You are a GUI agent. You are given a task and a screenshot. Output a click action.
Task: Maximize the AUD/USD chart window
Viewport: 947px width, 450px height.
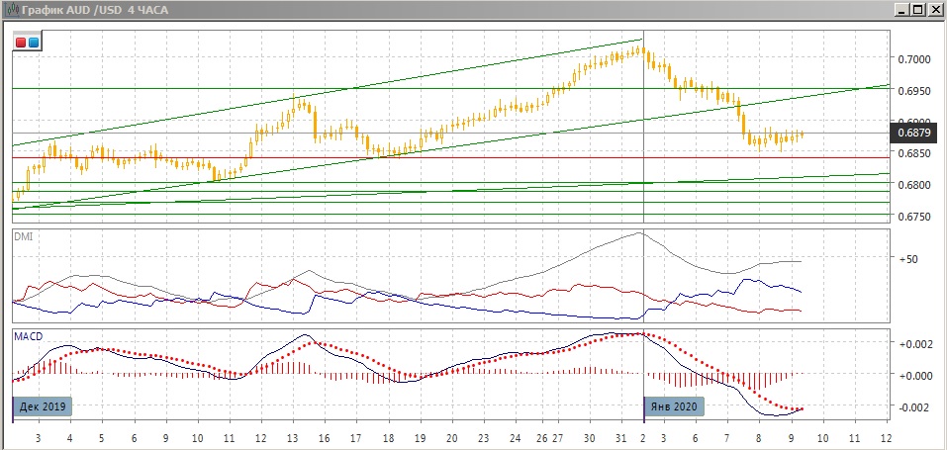pyautogui.click(x=918, y=10)
